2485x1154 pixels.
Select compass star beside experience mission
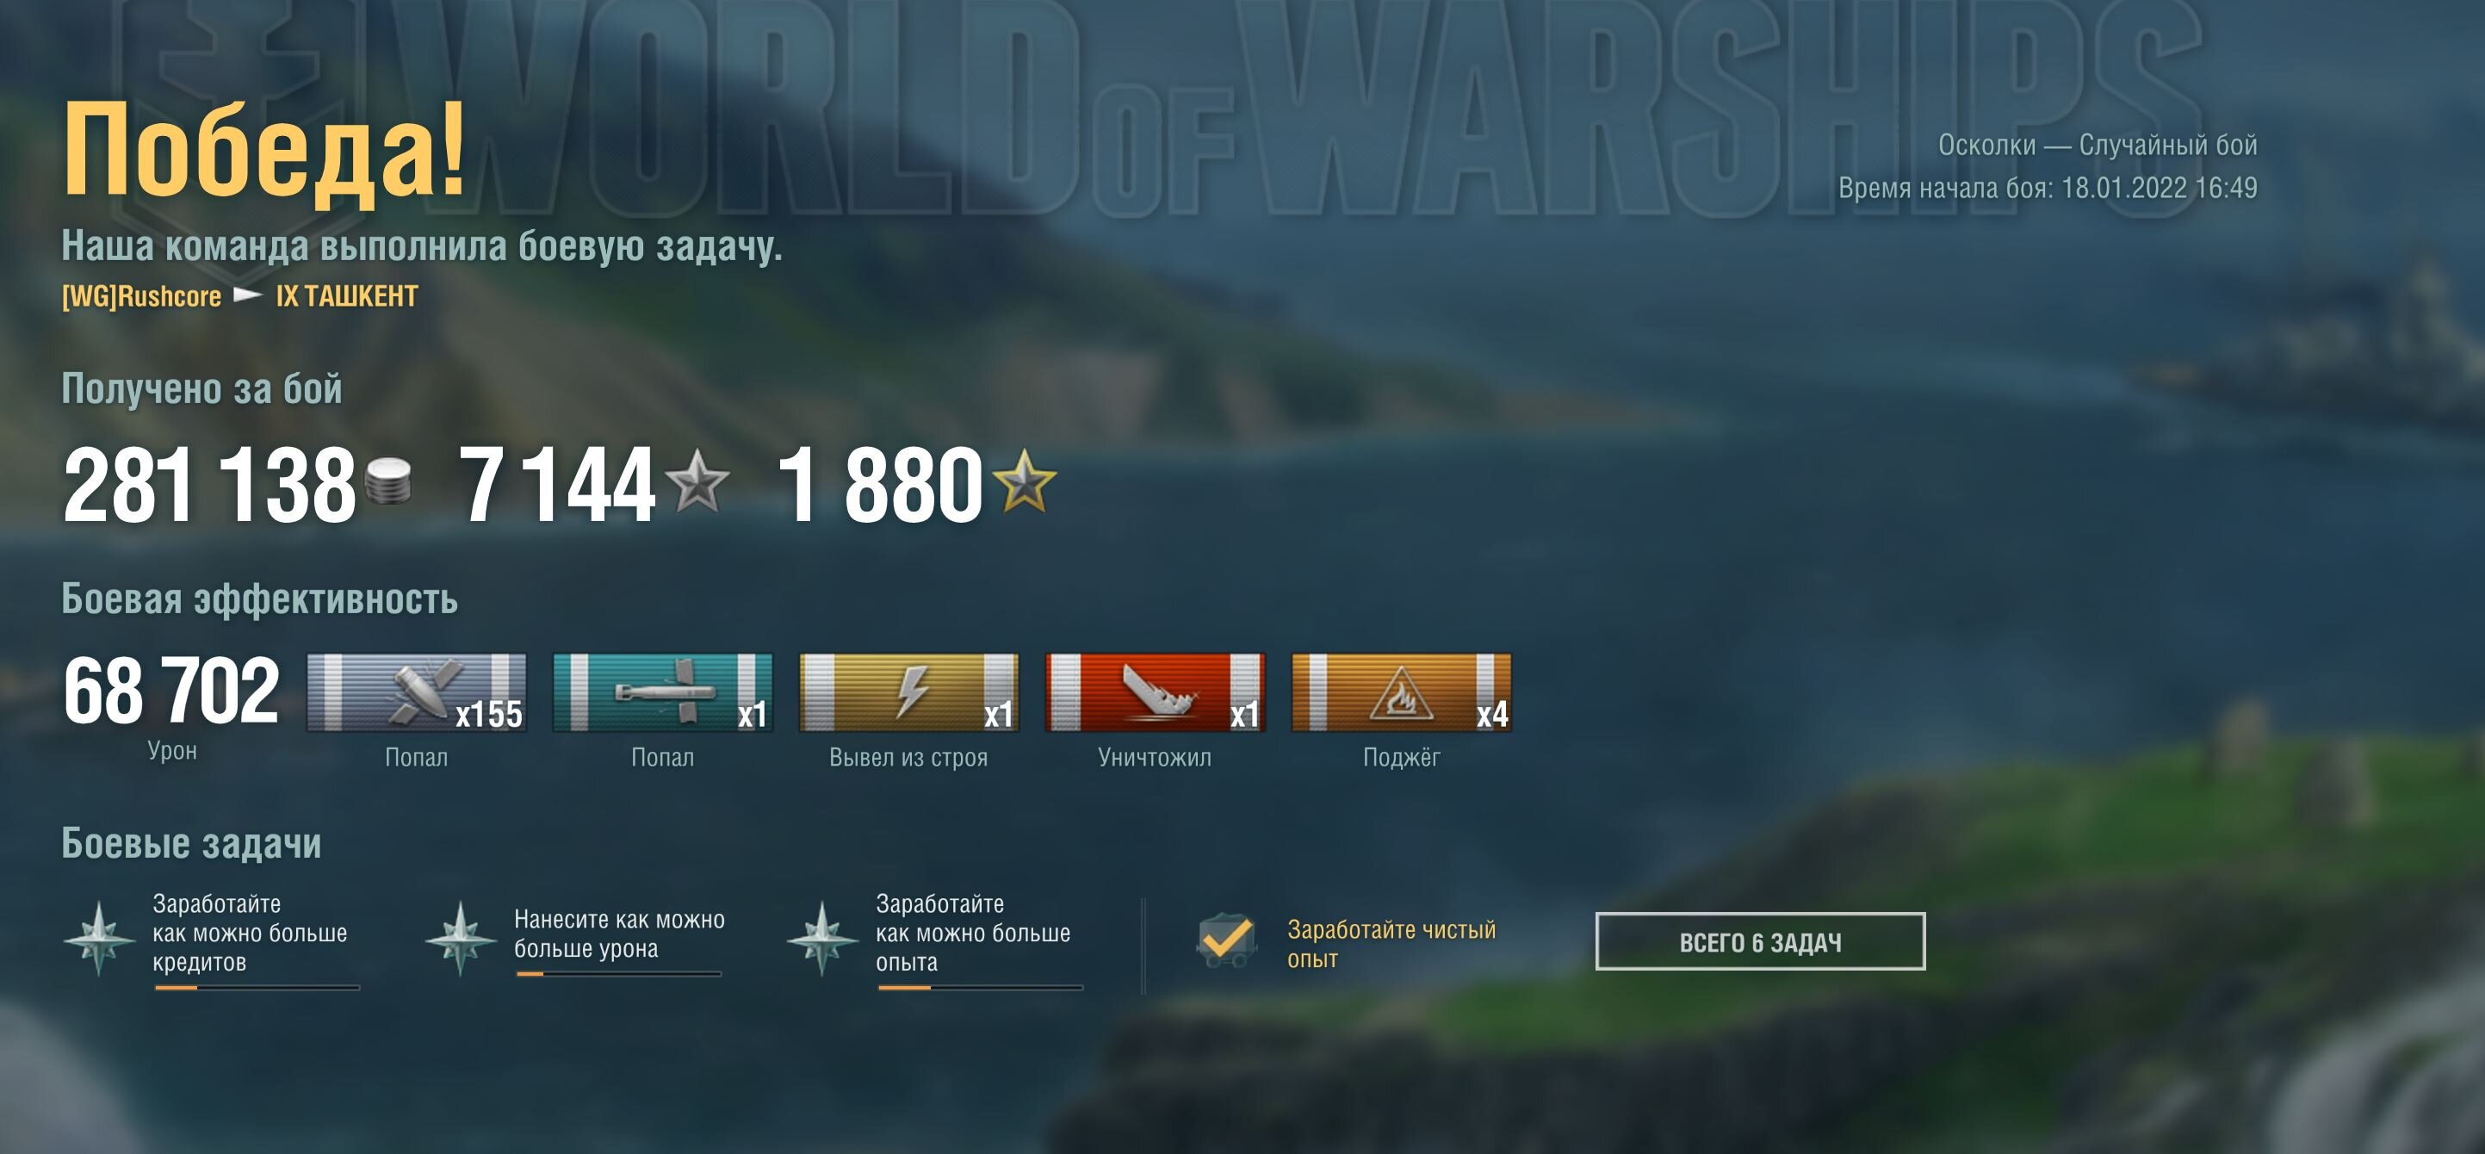[822, 938]
